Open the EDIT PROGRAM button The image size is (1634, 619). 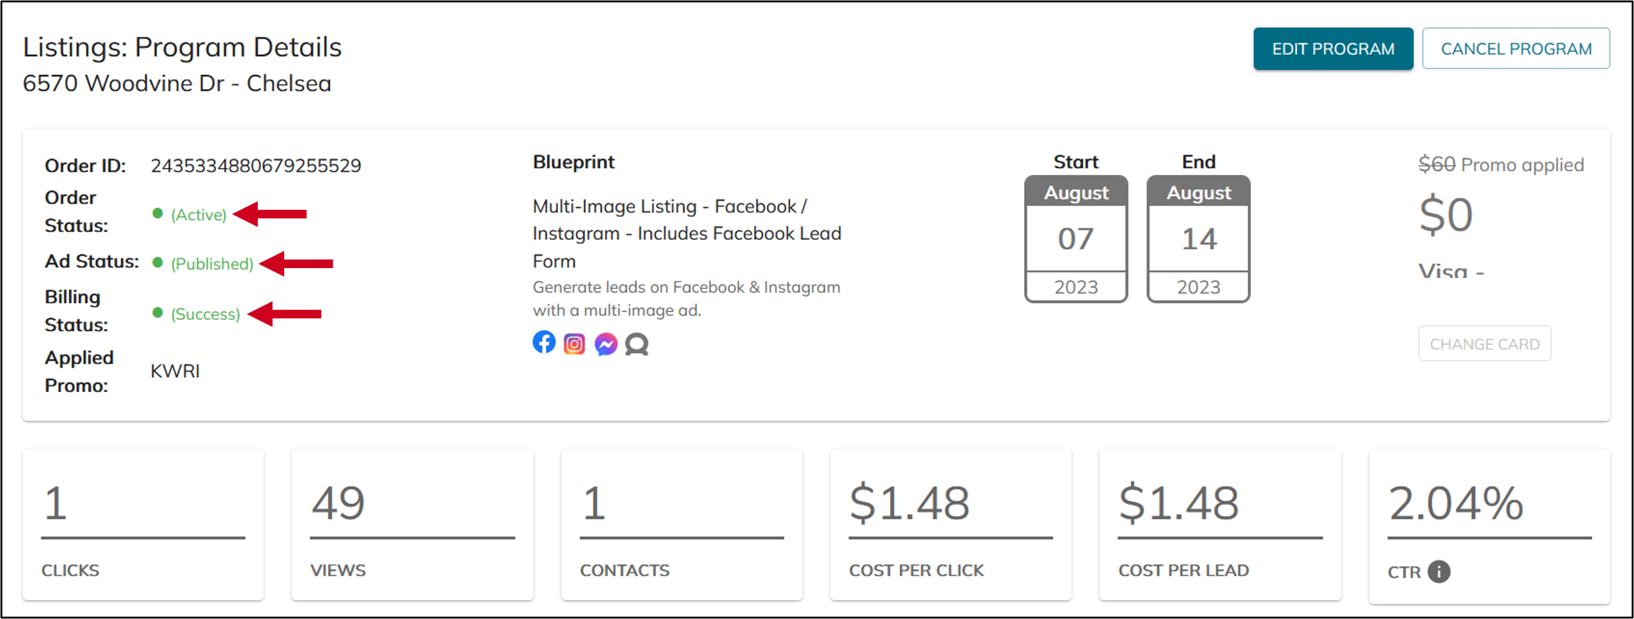(1333, 48)
